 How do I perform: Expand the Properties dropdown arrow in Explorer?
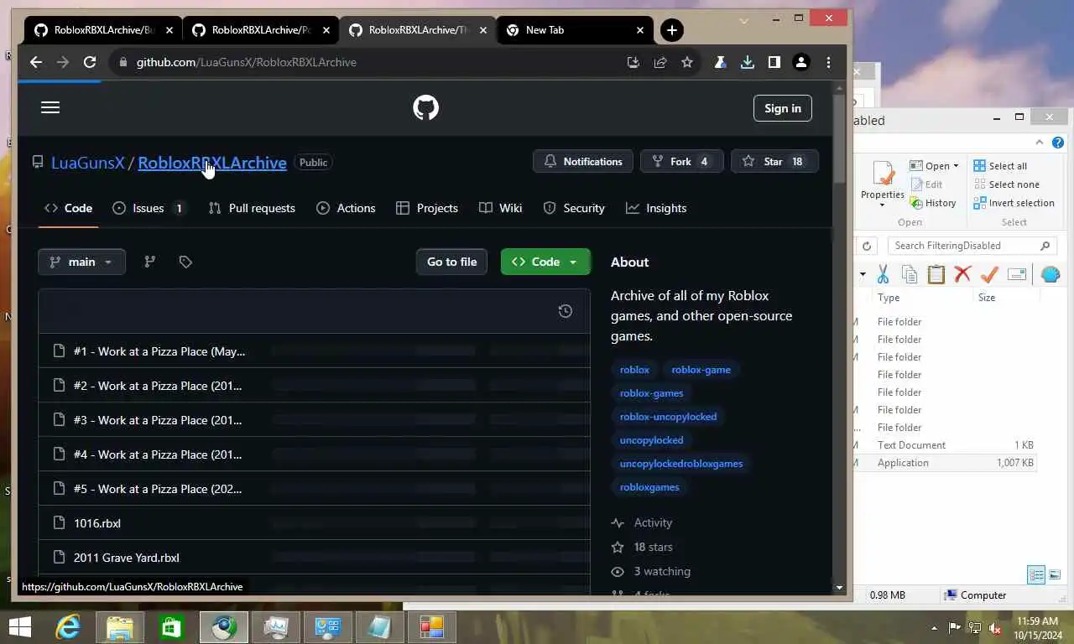pos(883,205)
